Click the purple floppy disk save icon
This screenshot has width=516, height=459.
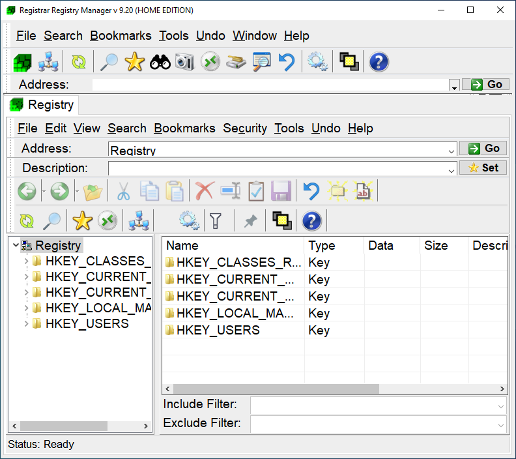(281, 191)
